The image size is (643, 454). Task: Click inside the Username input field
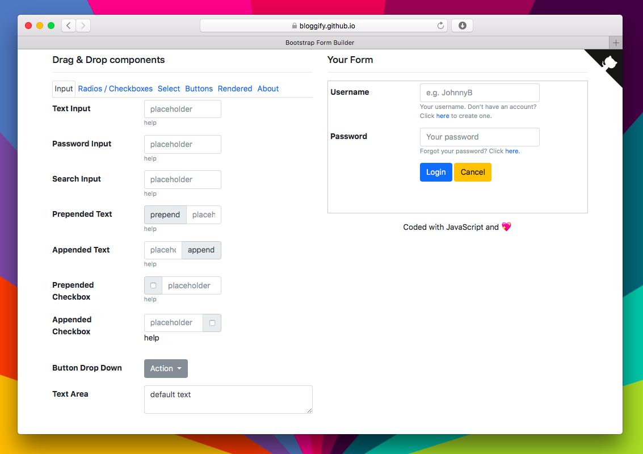480,93
